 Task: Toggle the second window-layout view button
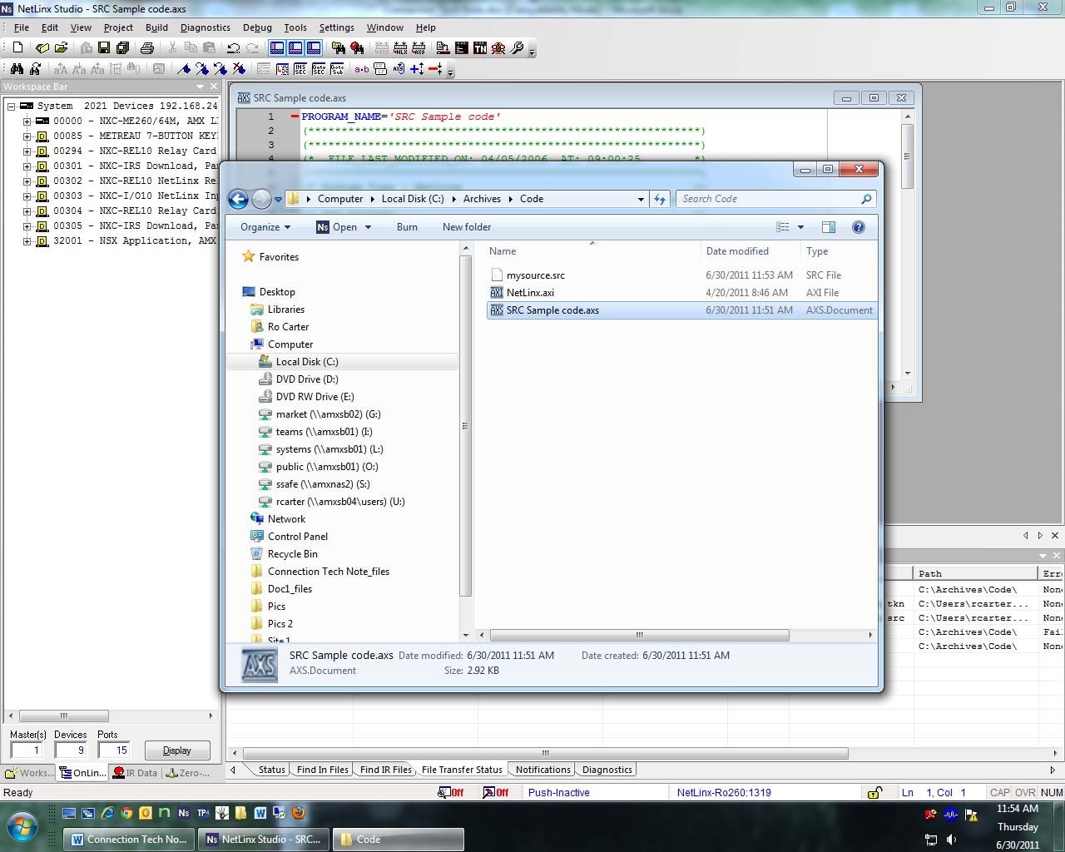295,48
